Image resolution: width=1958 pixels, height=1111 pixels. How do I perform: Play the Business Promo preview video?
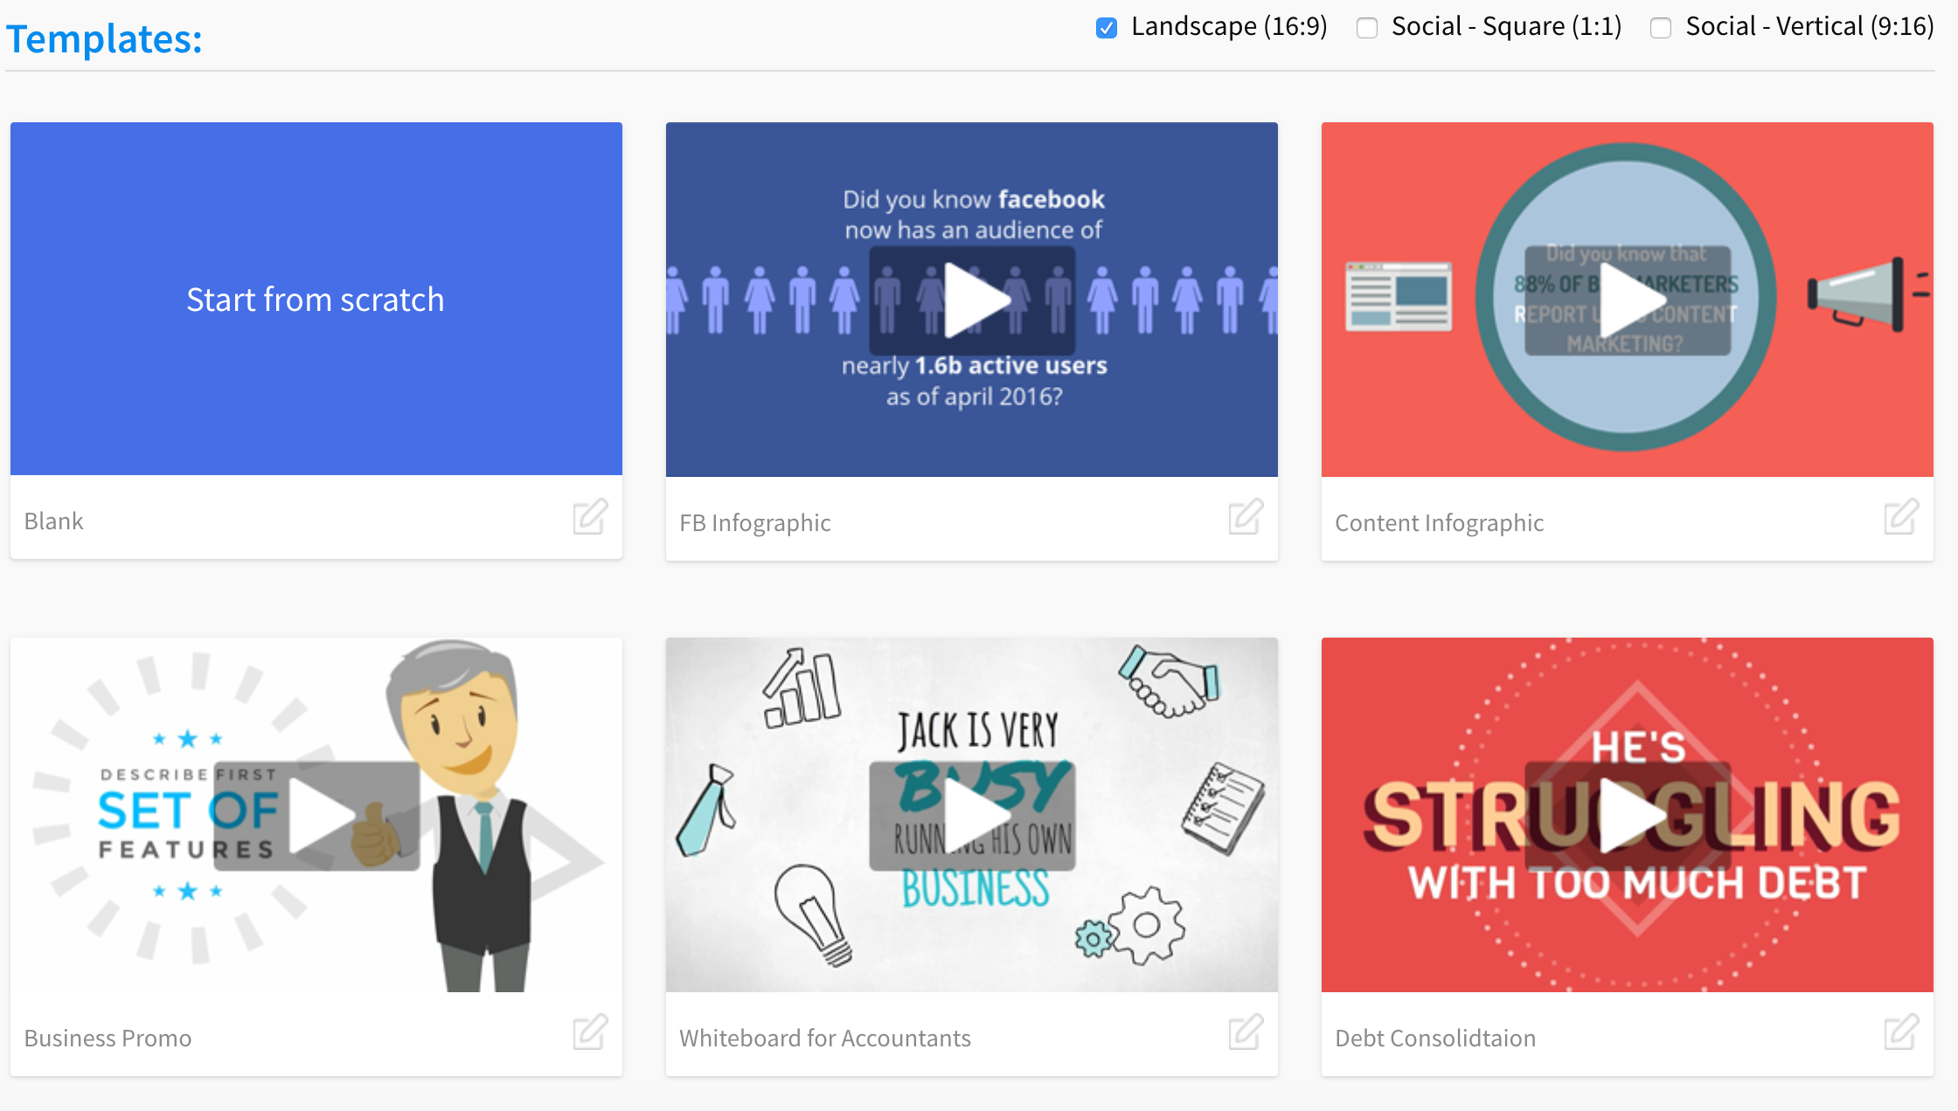point(316,816)
